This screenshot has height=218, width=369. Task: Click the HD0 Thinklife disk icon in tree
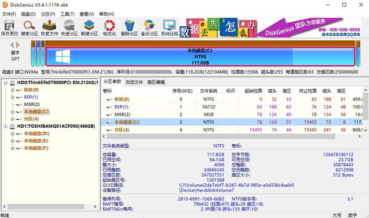click(x=12, y=83)
